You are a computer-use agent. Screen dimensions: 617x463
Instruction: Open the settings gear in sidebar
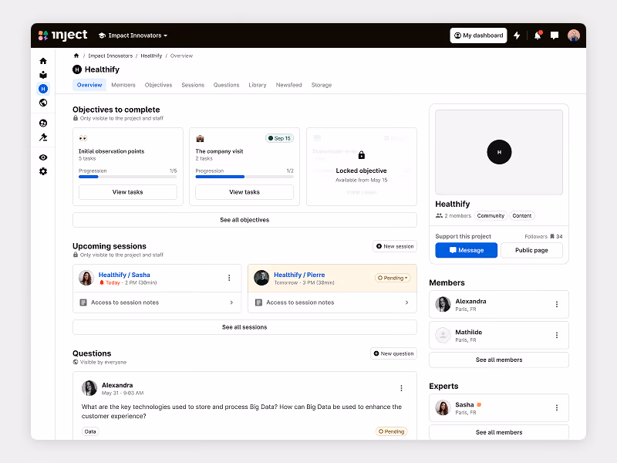43,171
